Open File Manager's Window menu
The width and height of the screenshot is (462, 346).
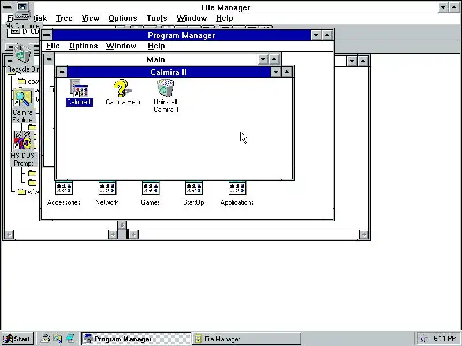(x=192, y=18)
